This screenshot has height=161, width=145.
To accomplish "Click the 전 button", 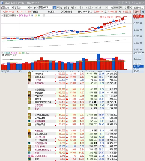I will (16, 8).
